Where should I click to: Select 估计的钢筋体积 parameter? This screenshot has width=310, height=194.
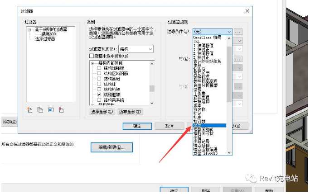tap(207, 62)
